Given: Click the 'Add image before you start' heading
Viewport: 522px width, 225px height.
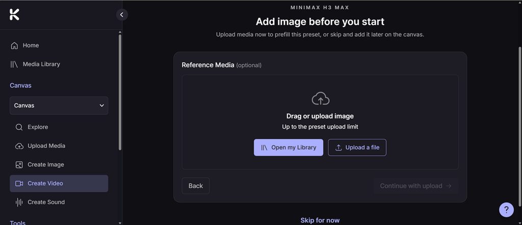Looking at the screenshot, I should (320, 21).
